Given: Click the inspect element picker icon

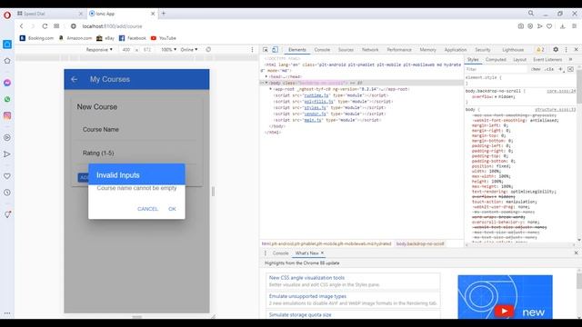Looking at the screenshot, I should [266, 50].
